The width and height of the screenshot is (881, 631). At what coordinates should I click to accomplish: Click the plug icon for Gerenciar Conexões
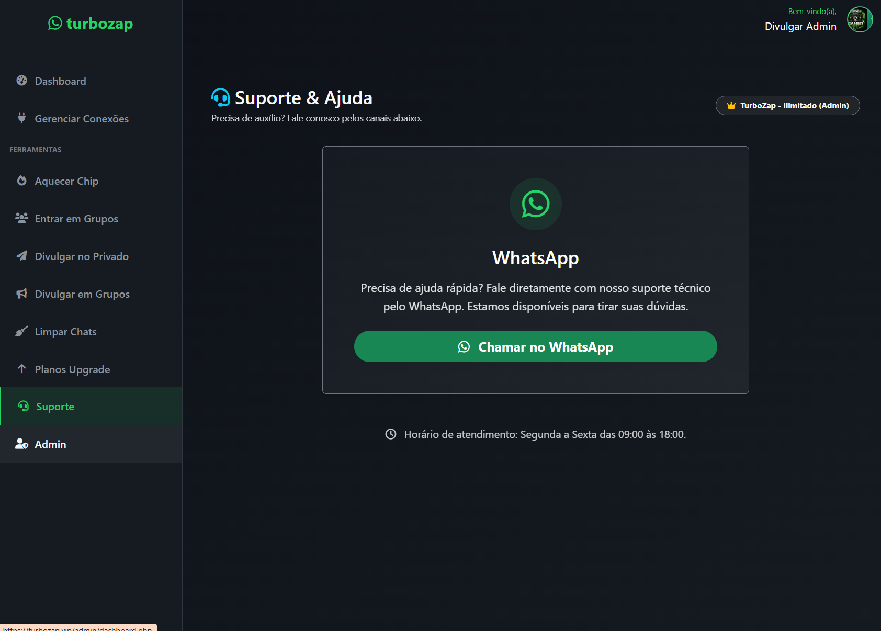click(x=21, y=118)
